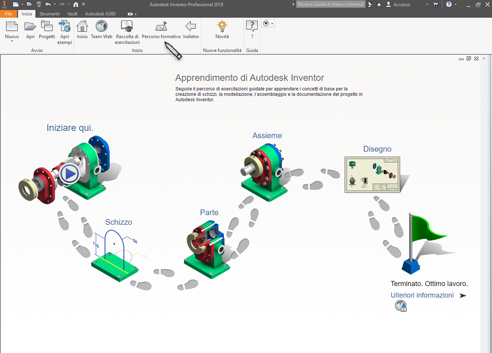
Task: Go to the Inizio home page icon
Action: pyautogui.click(x=82, y=27)
